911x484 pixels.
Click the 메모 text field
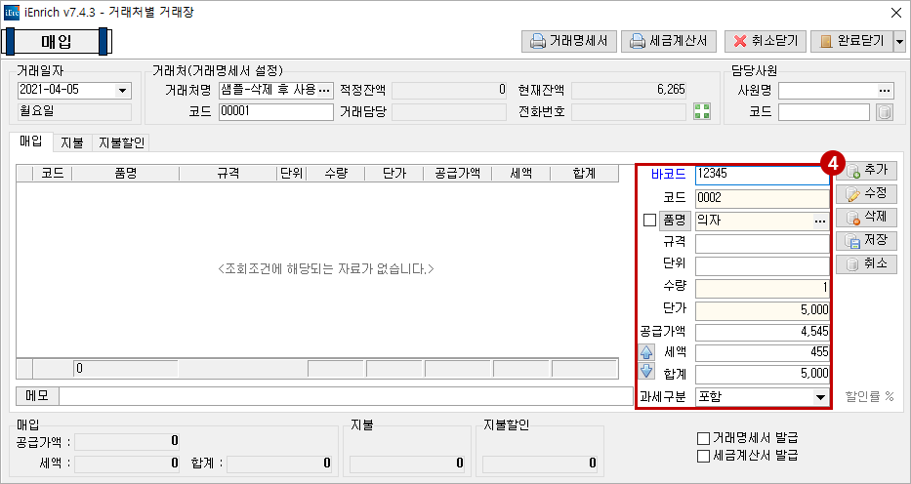(x=346, y=397)
